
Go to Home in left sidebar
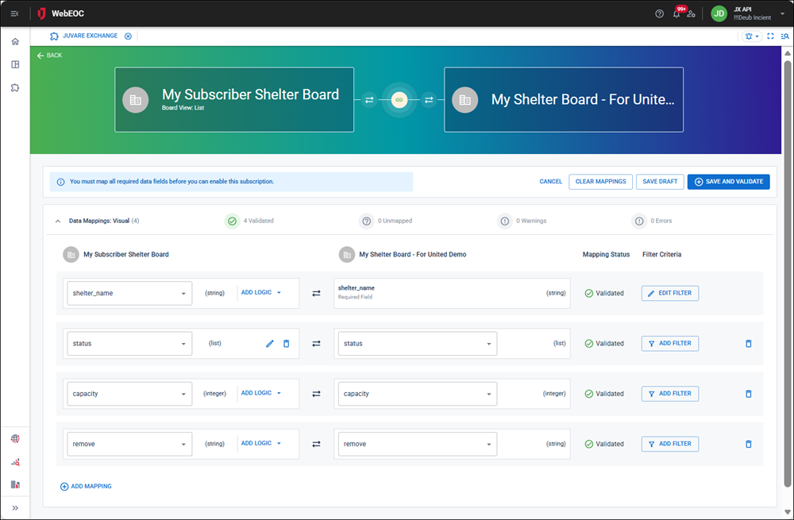coord(15,41)
